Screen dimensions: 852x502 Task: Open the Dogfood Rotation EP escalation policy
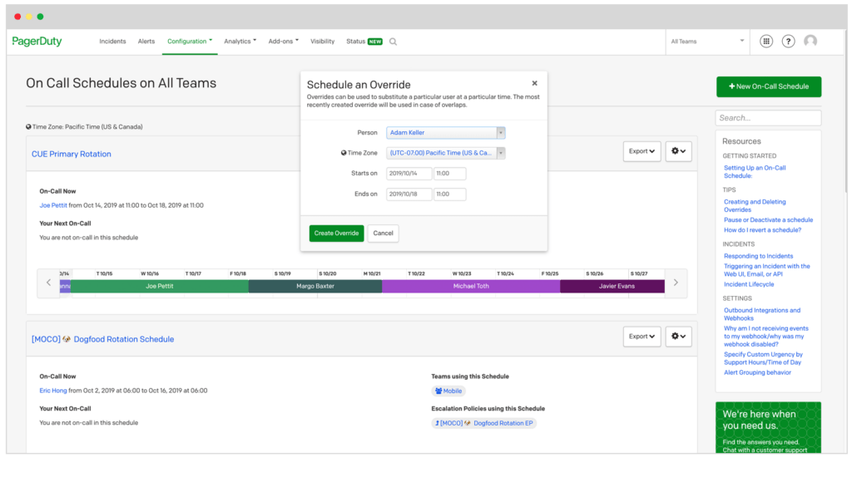click(483, 423)
